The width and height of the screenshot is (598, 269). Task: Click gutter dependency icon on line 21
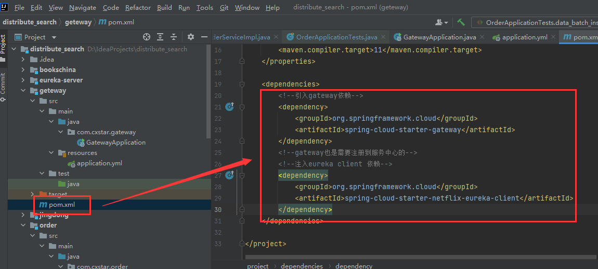tap(230, 107)
